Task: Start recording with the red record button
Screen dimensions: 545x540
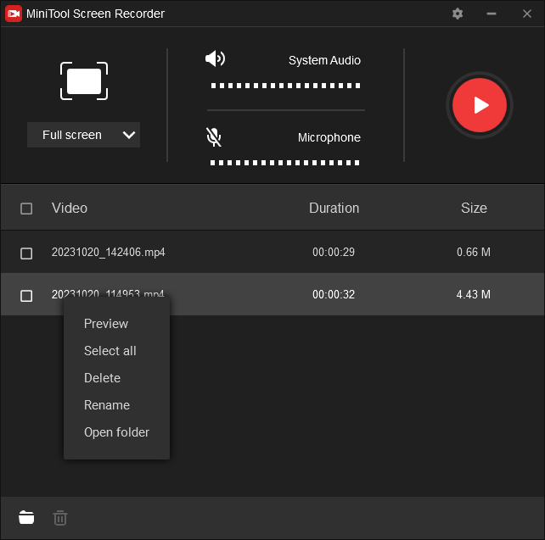Action: [480, 105]
